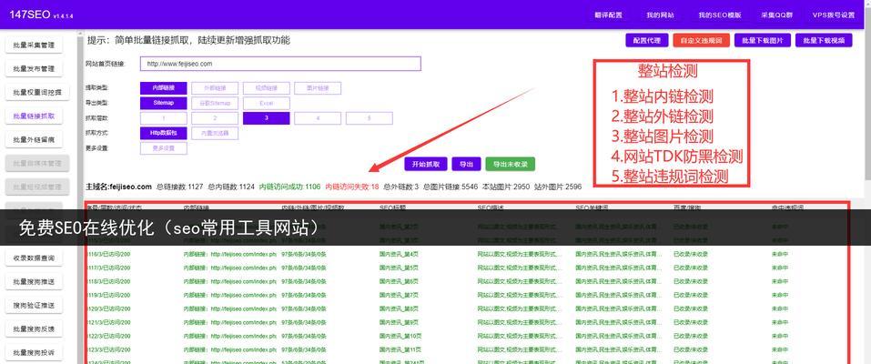The height and width of the screenshot is (364, 871).
Task: Click the sidebar vertical scrollbar
Action: pos(79,197)
